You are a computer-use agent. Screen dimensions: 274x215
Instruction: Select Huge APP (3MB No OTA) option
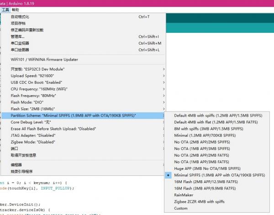217,169
